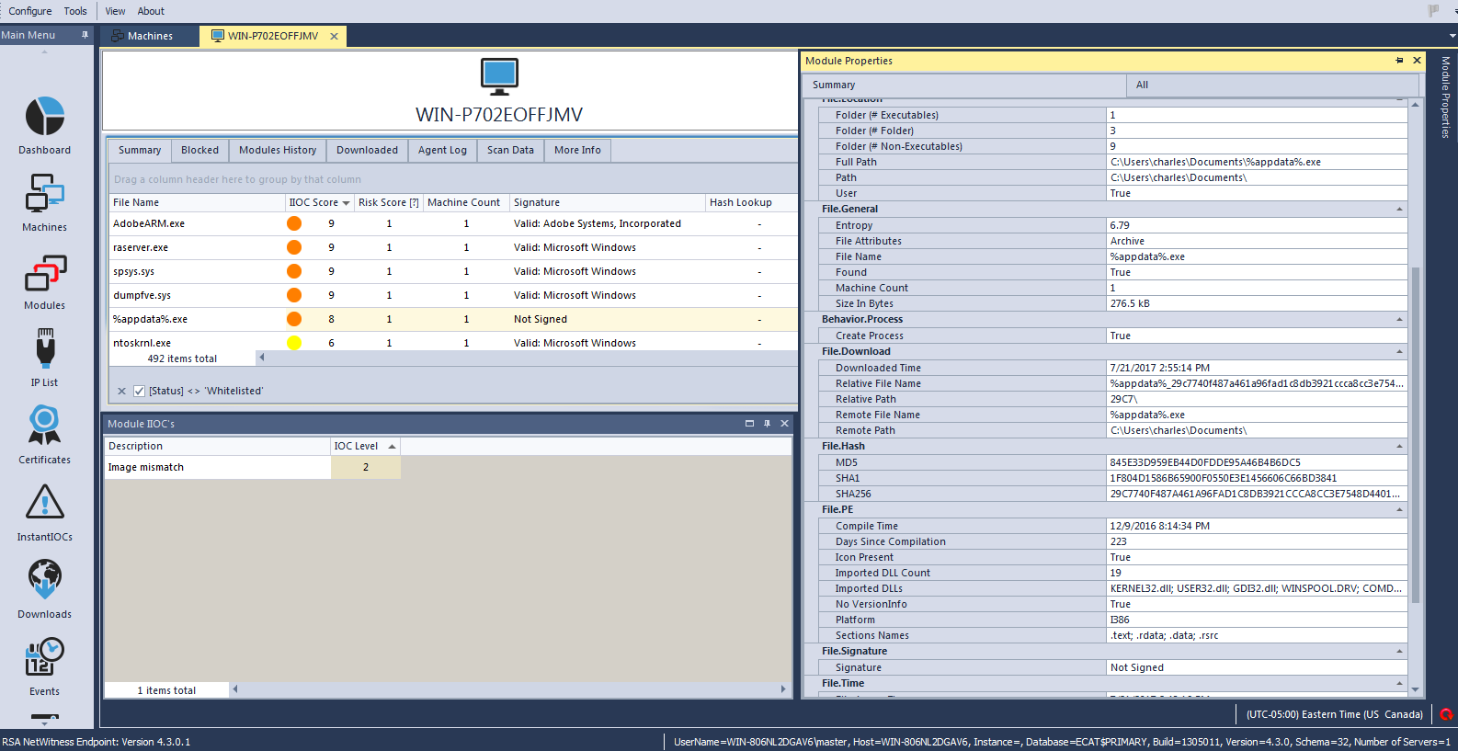Open the Modules icon in sidebar
The width and height of the screenshot is (1458, 751).
click(44, 273)
